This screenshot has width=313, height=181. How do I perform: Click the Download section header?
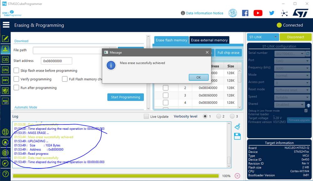[x=21, y=41]
